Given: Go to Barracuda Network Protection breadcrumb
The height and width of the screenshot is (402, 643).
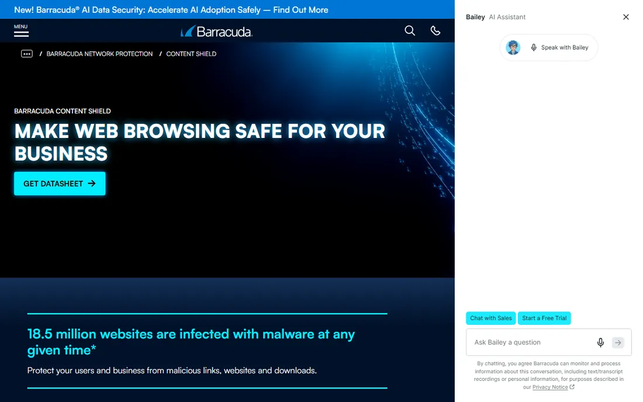Looking at the screenshot, I should point(99,54).
